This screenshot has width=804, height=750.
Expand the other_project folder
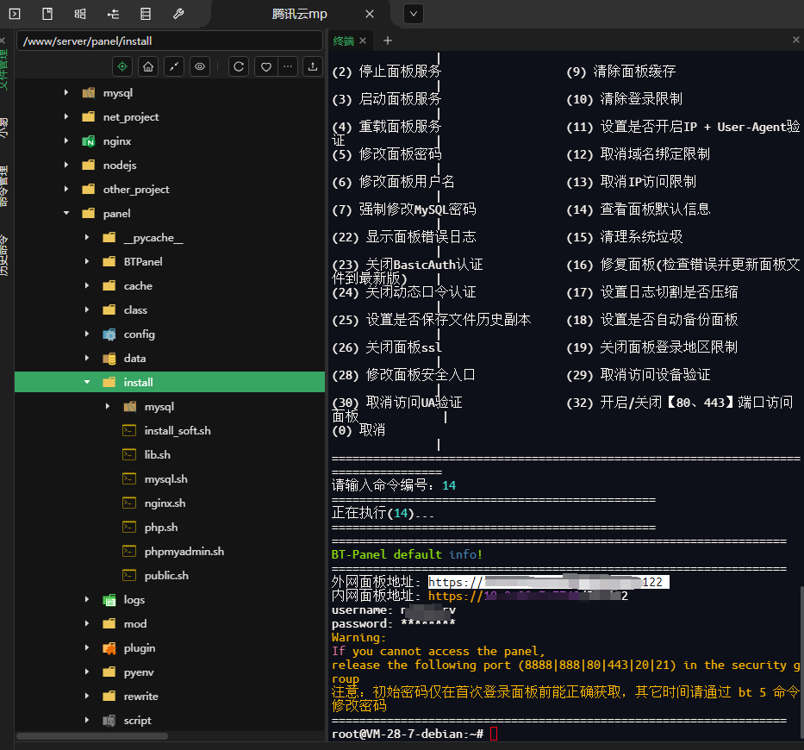66,189
